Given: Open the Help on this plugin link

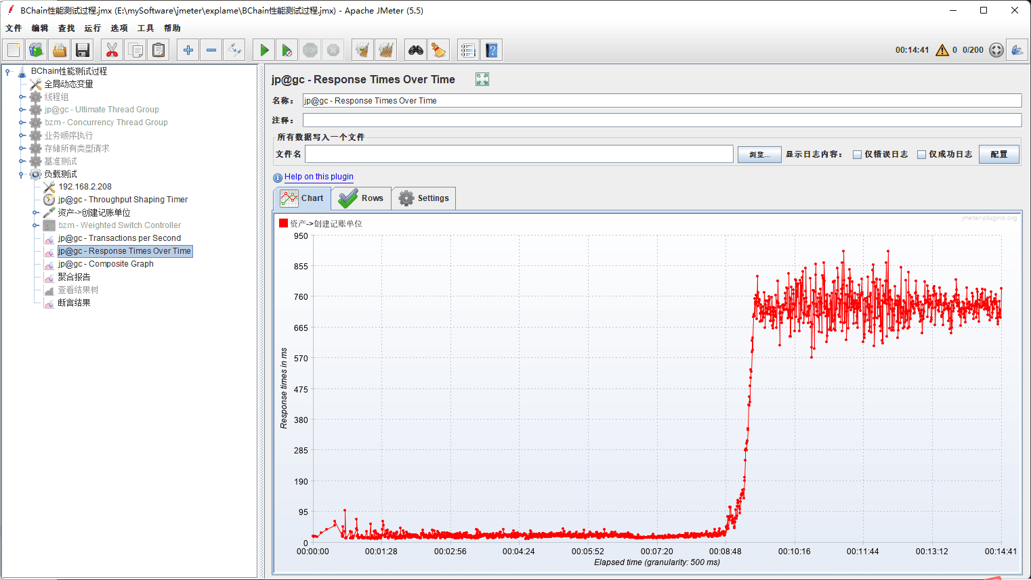Looking at the screenshot, I should (318, 177).
